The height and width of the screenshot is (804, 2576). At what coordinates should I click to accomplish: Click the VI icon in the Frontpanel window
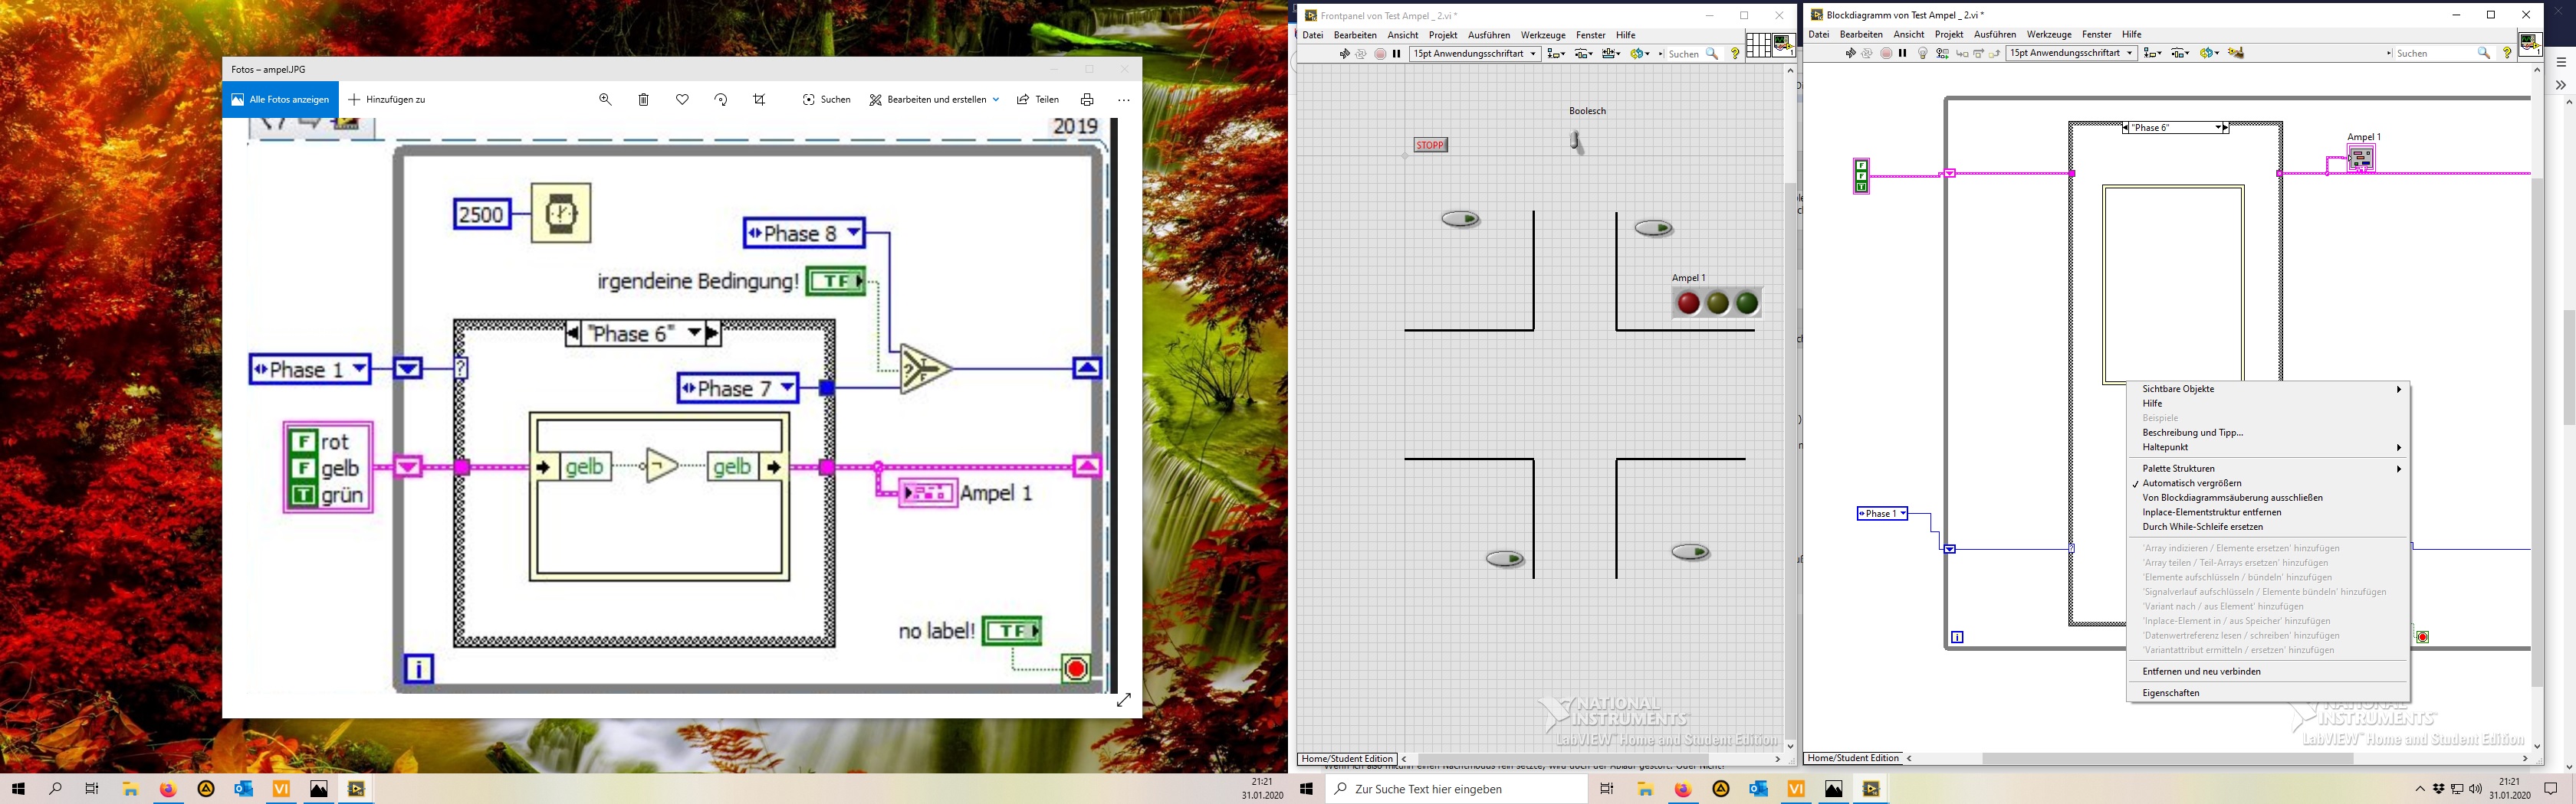point(1783,46)
